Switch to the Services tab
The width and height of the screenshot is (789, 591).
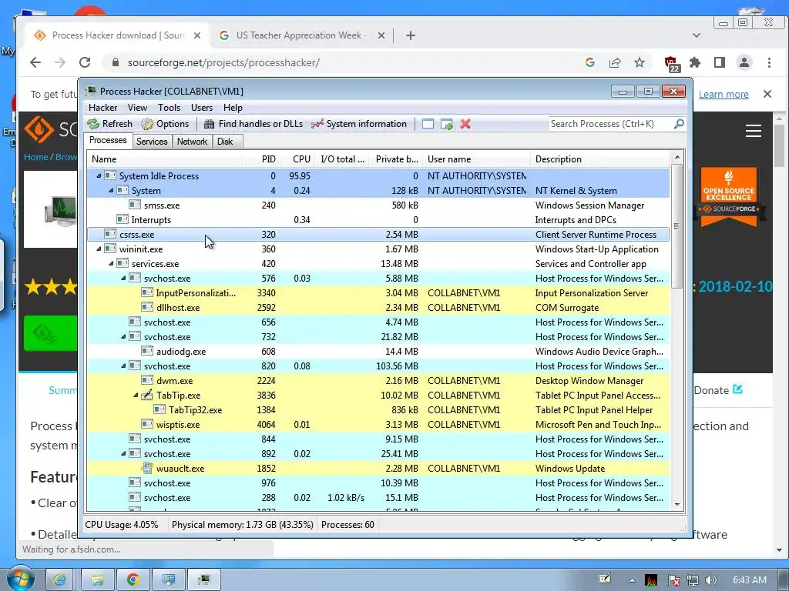[152, 142]
